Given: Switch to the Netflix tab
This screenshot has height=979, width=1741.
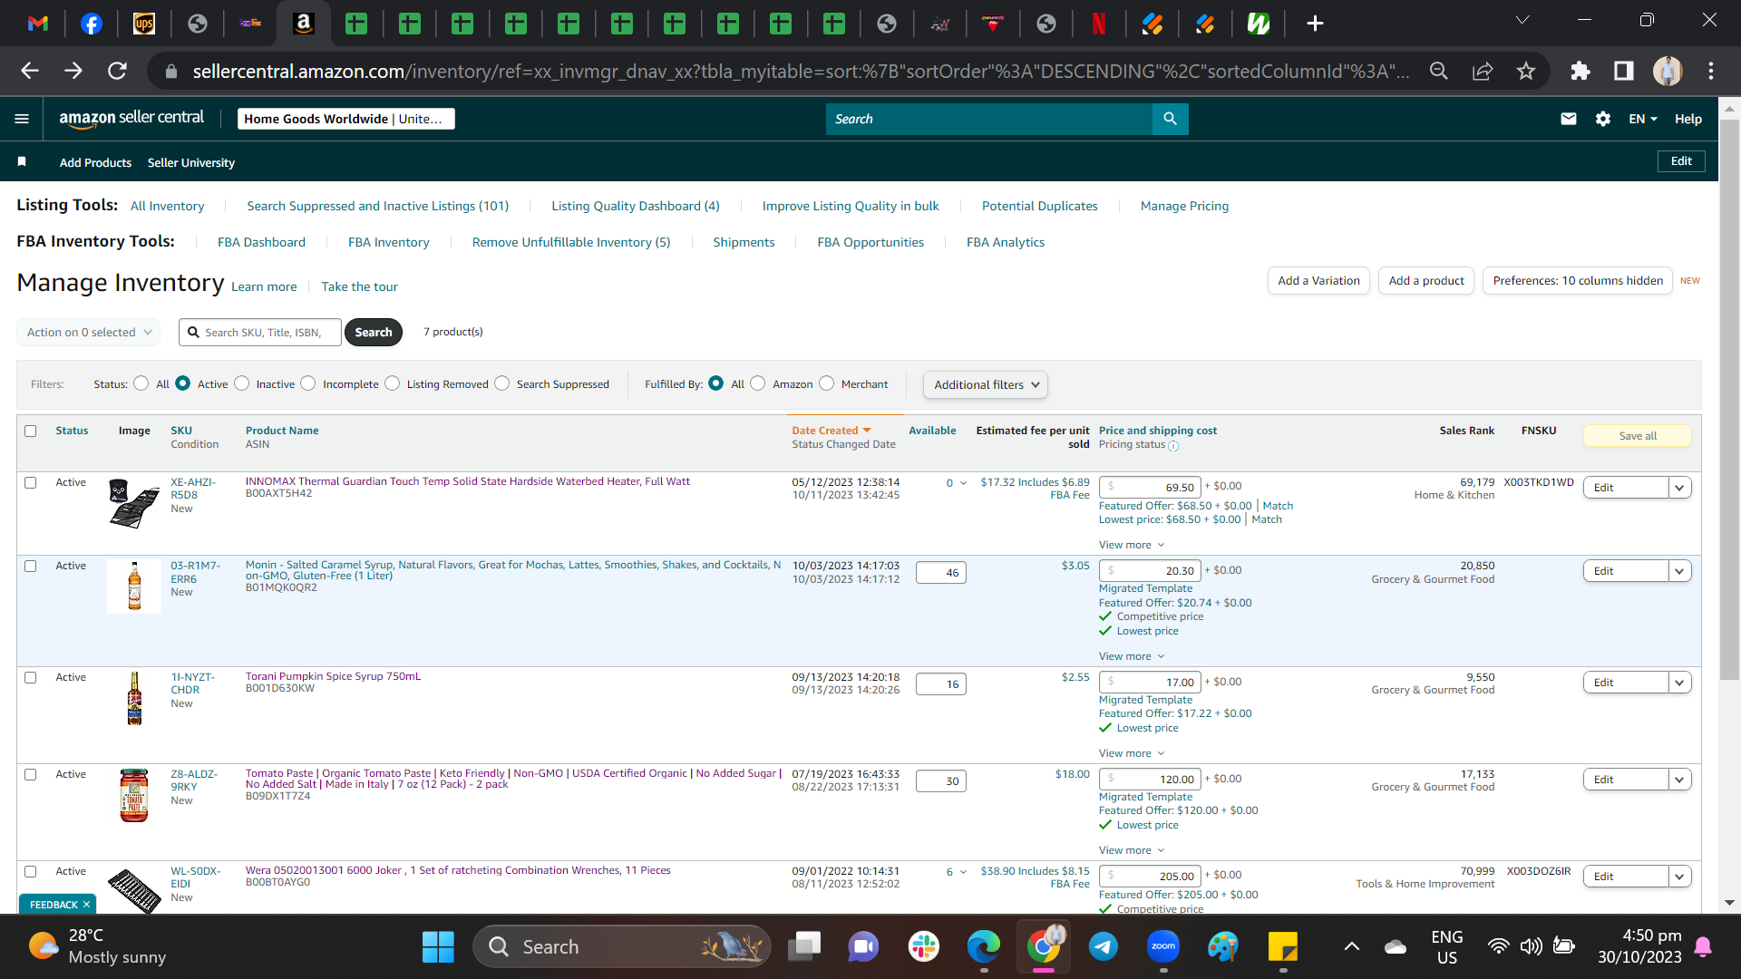Looking at the screenshot, I should 1099,24.
